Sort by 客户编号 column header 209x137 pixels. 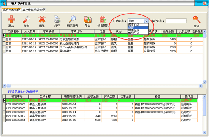pos(49,31)
